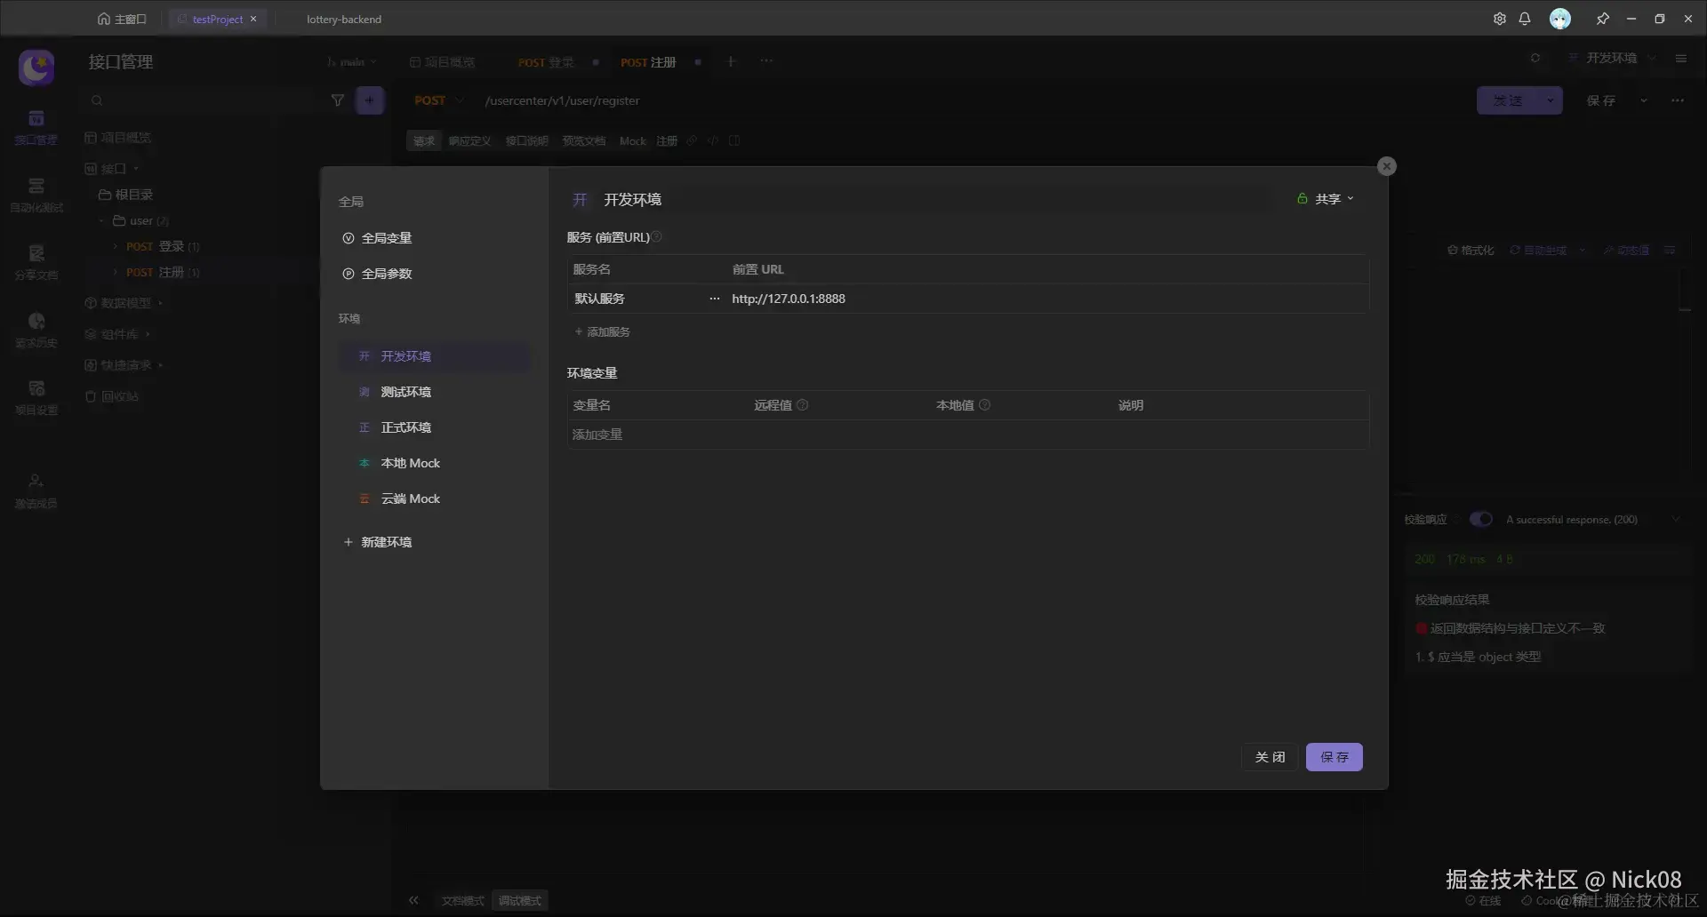Open the 共享 sharing dropdown
The height and width of the screenshot is (917, 1707).
tap(1326, 199)
